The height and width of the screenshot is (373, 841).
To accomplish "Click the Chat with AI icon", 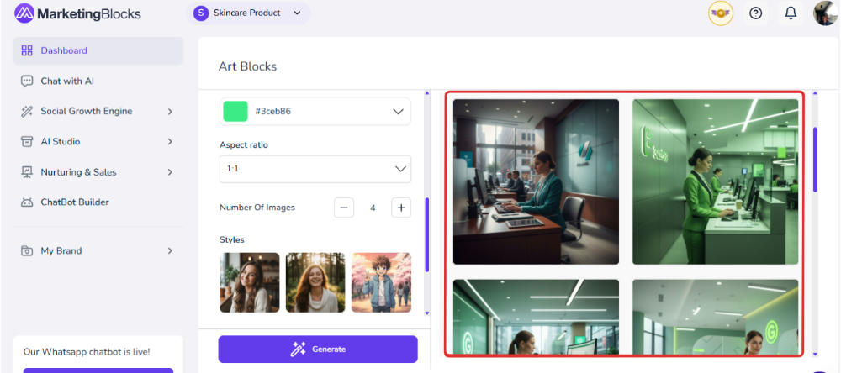I will 27,81.
